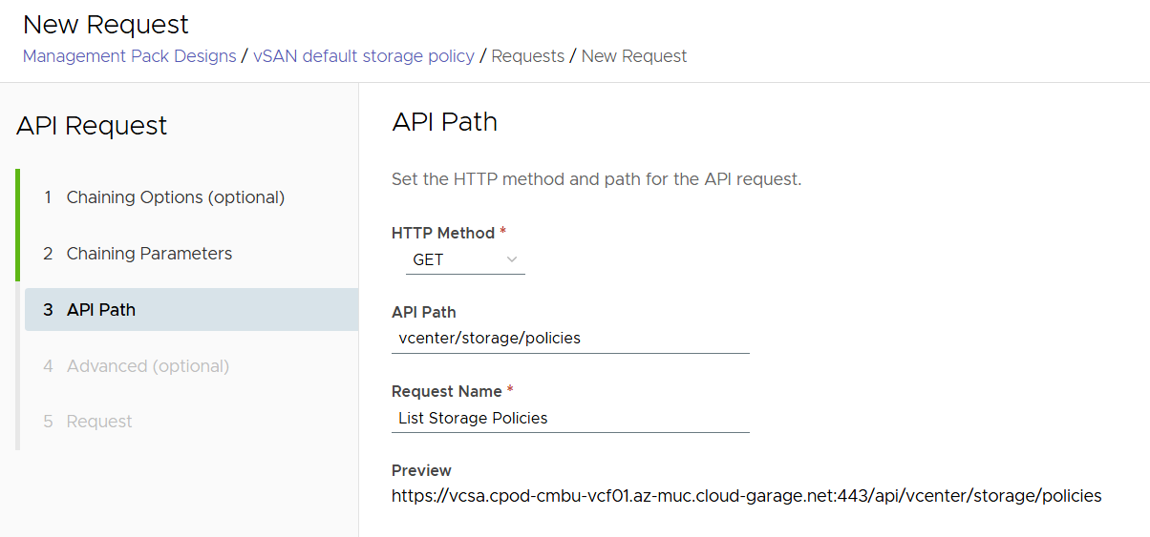Screen dimensions: 1150x537
Task: Click into the Request Name field
Action: (570, 418)
